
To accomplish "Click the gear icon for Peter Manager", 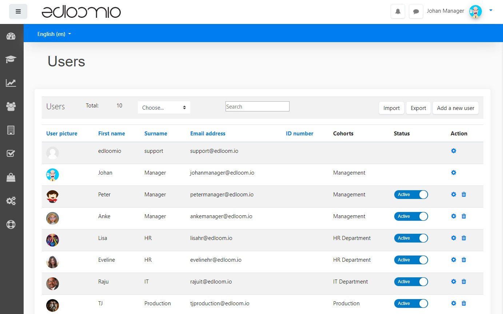I will pos(454,194).
